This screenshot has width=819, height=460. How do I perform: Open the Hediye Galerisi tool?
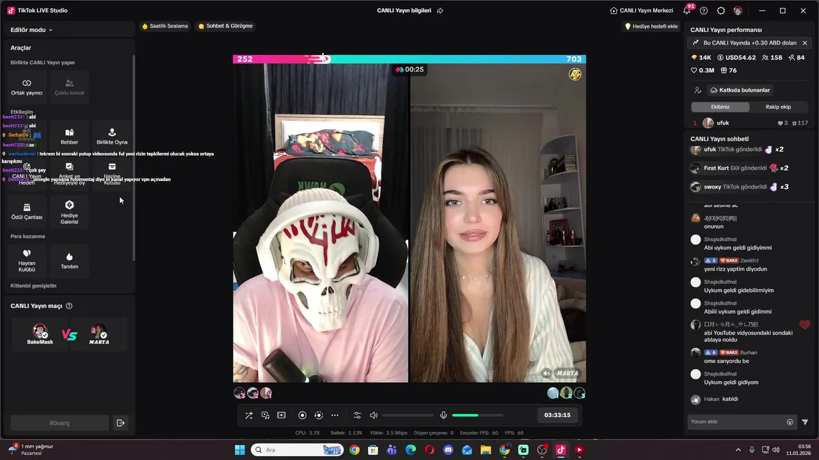coord(69,211)
